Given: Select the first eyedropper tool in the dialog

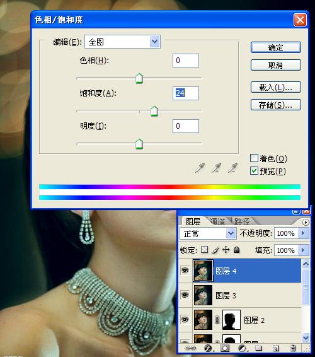Looking at the screenshot, I should coord(200,168).
